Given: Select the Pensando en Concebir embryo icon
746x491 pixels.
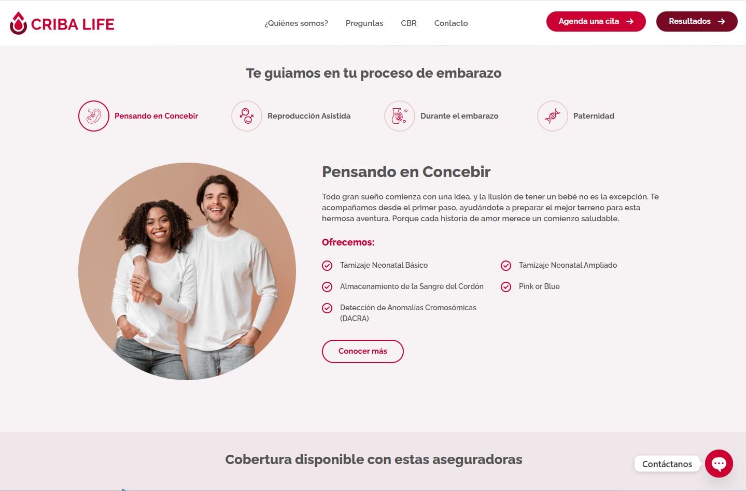Looking at the screenshot, I should 94,116.
